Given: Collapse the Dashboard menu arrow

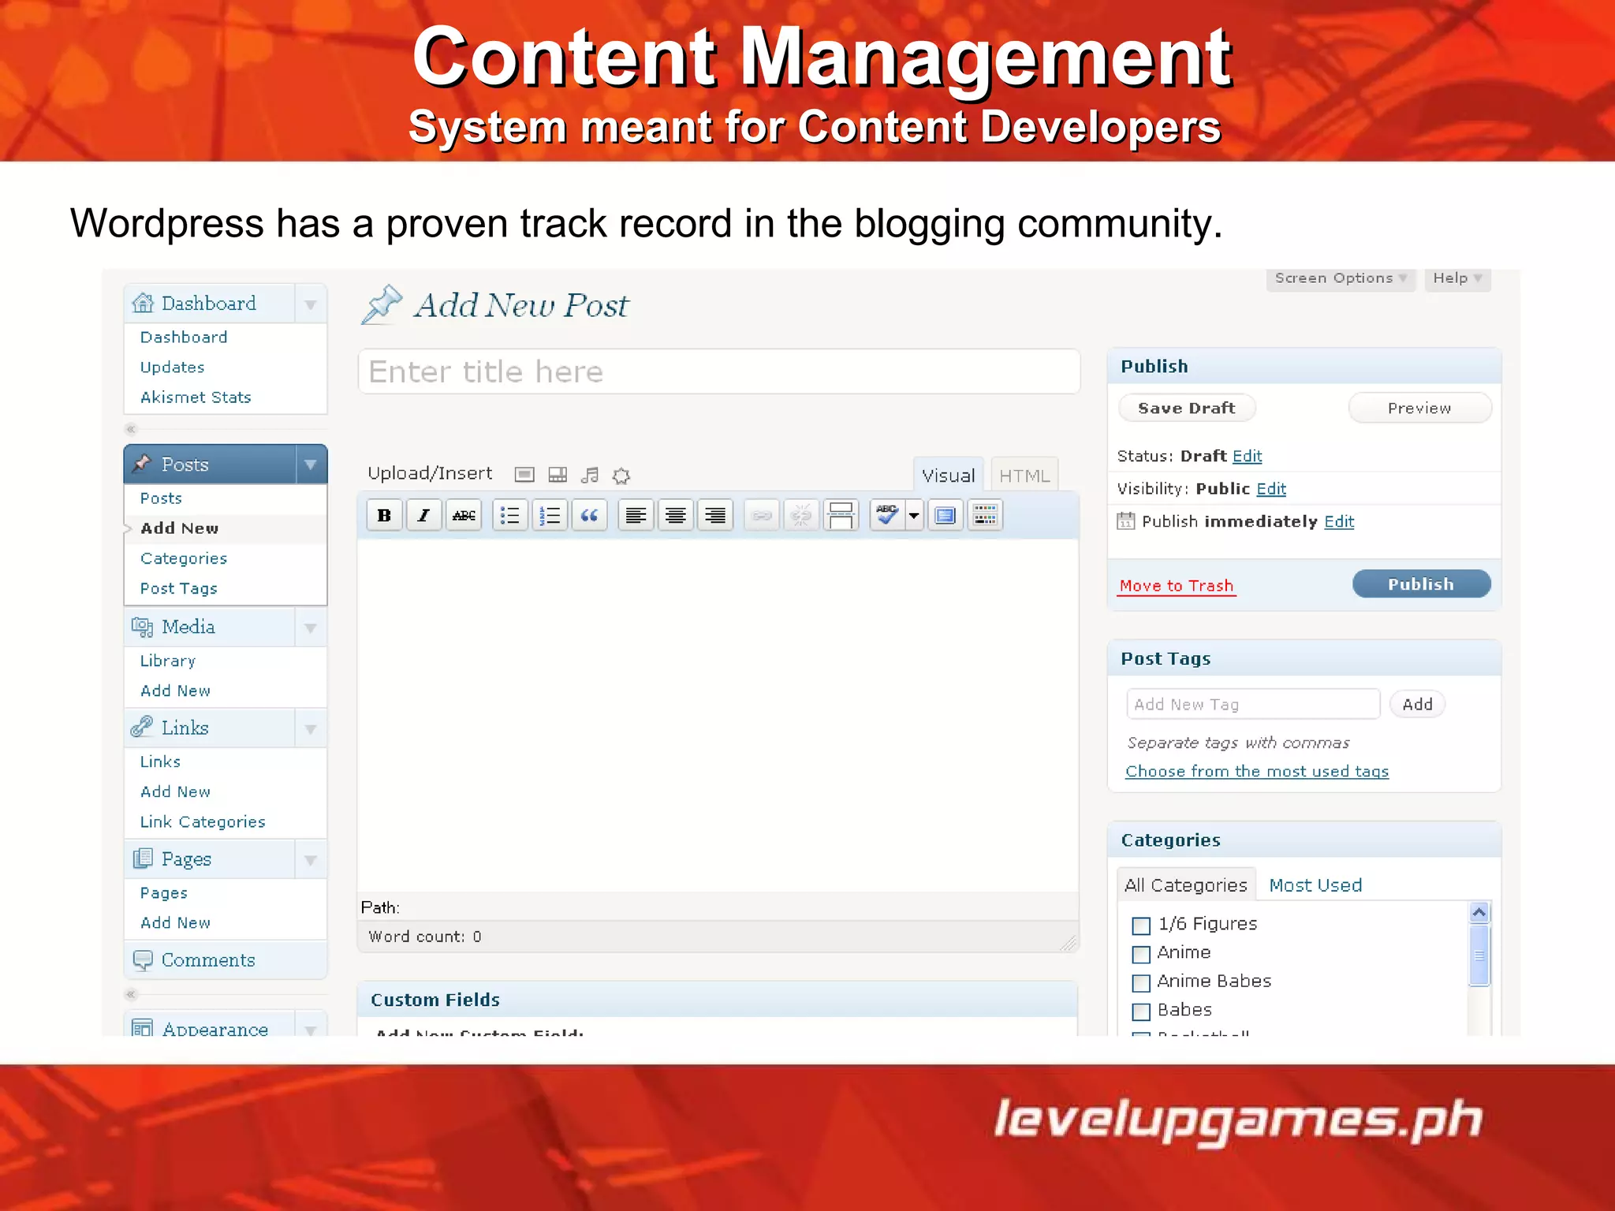Looking at the screenshot, I should pos(311,304).
